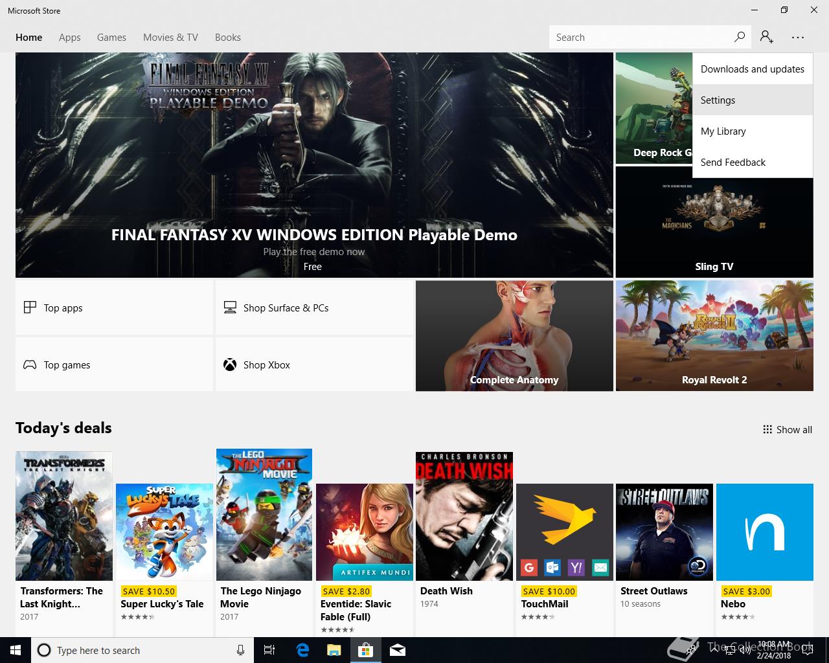Image resolution: width=829 pixels, height=663 pixels.
Task: Click the Cortana circle icon
Action: point(44,650)
